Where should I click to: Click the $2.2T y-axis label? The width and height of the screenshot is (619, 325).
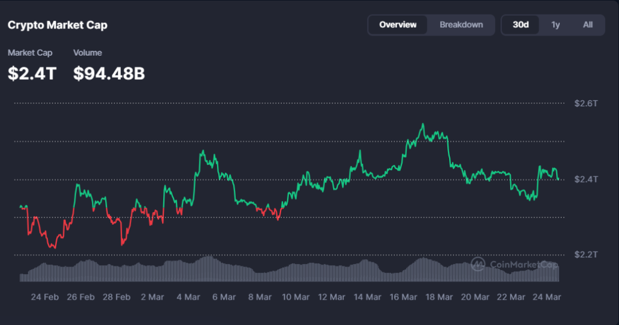[586, 255]
